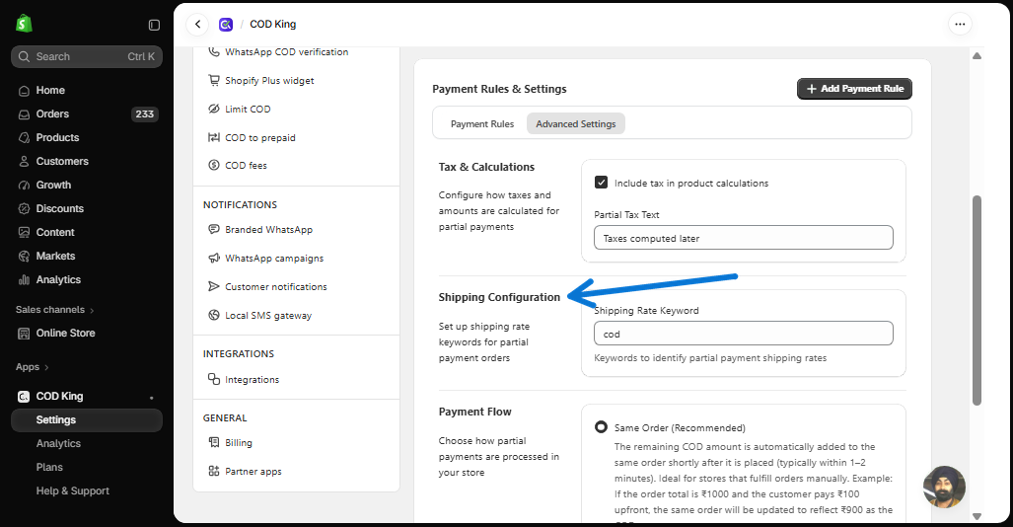Click the scrollbar up arrow

tap(977, 56)
